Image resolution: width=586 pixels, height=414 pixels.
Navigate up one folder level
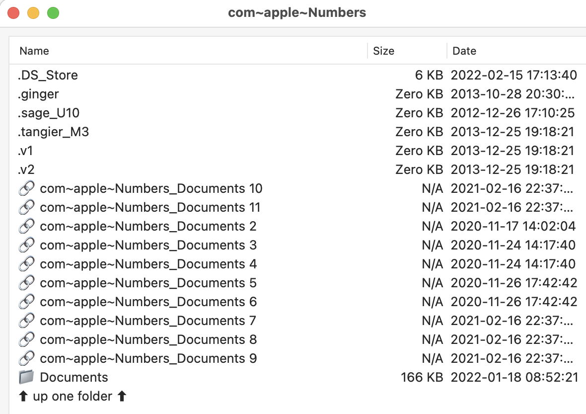tap(65, 396)
